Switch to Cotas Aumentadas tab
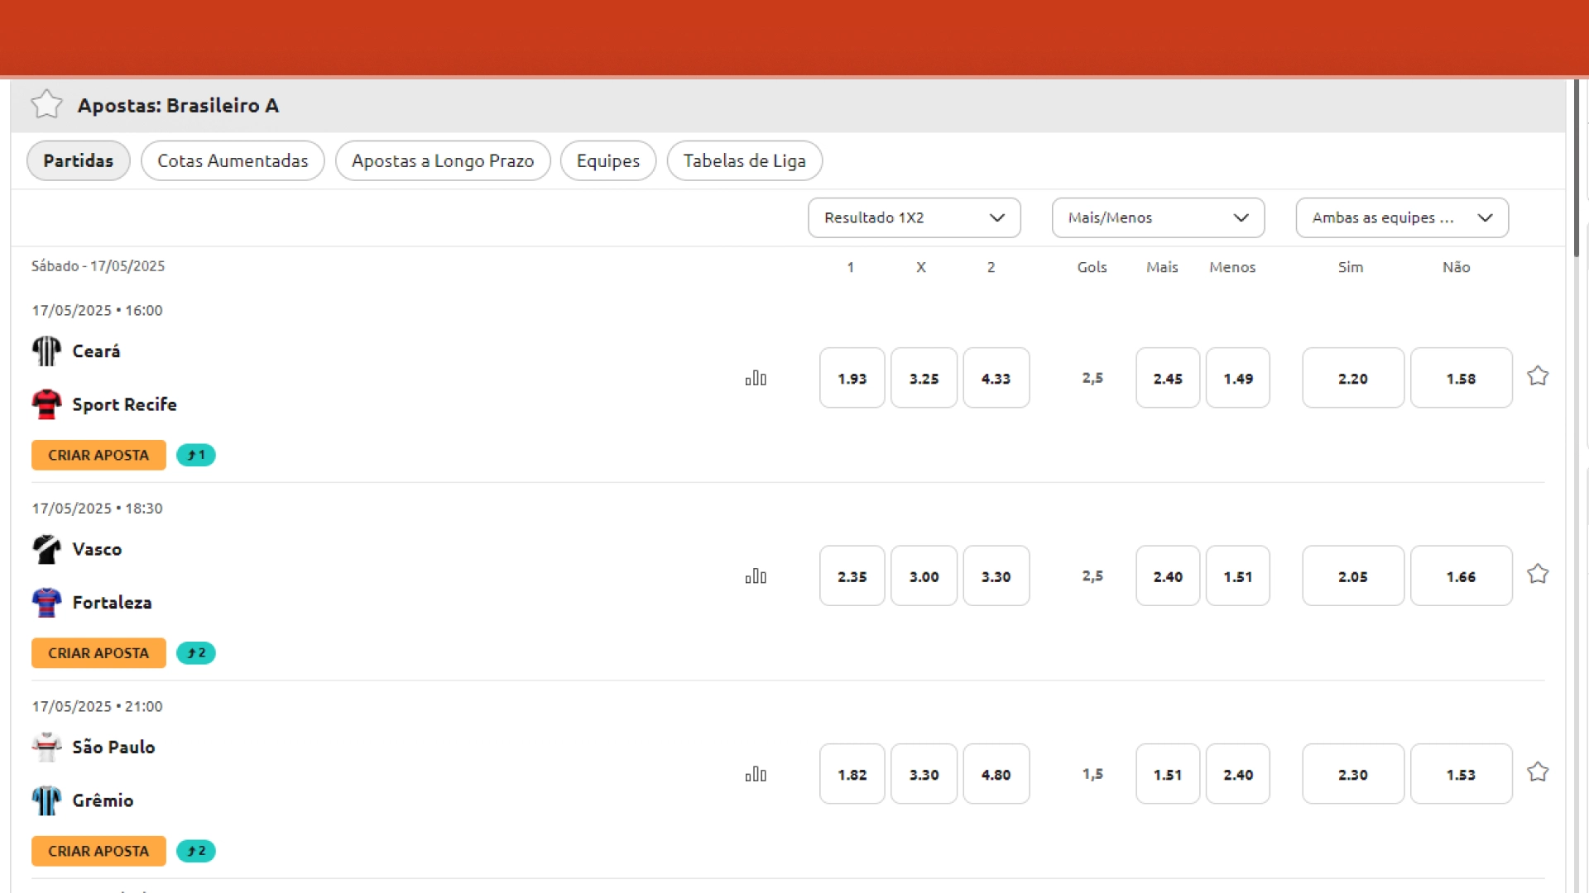The height and width of the screenshot is (893, 1589). click(233, 160)
